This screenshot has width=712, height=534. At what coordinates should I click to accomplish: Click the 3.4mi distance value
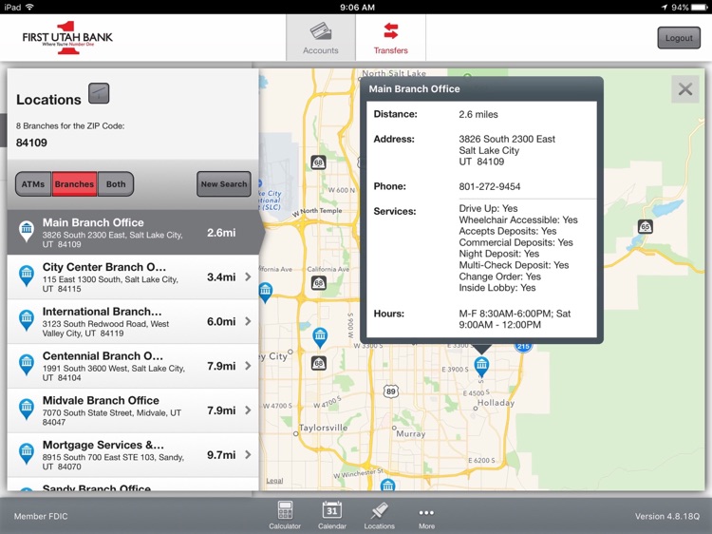tap(221, 277)
